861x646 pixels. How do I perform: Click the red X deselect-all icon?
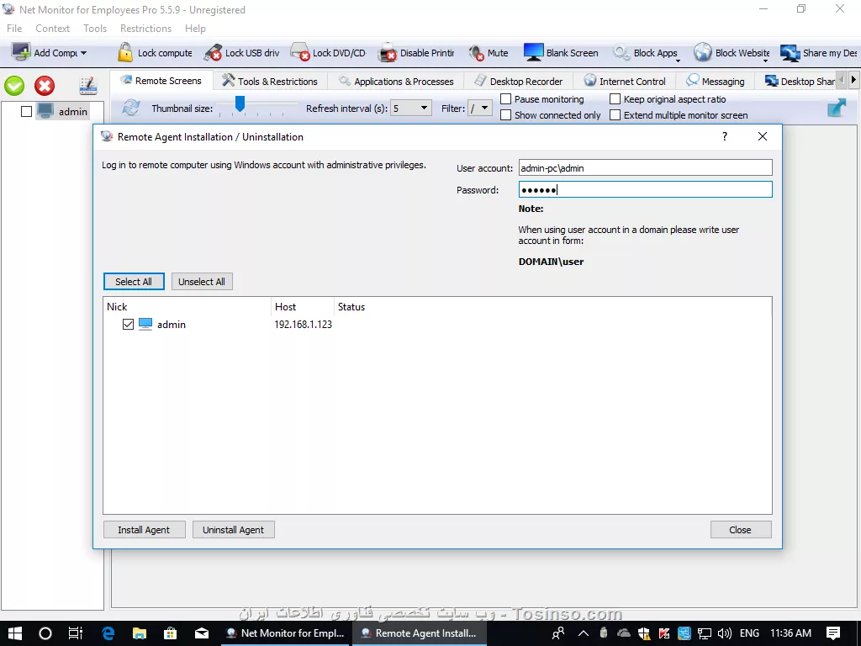pyautogui.click(x=45, y=86)
